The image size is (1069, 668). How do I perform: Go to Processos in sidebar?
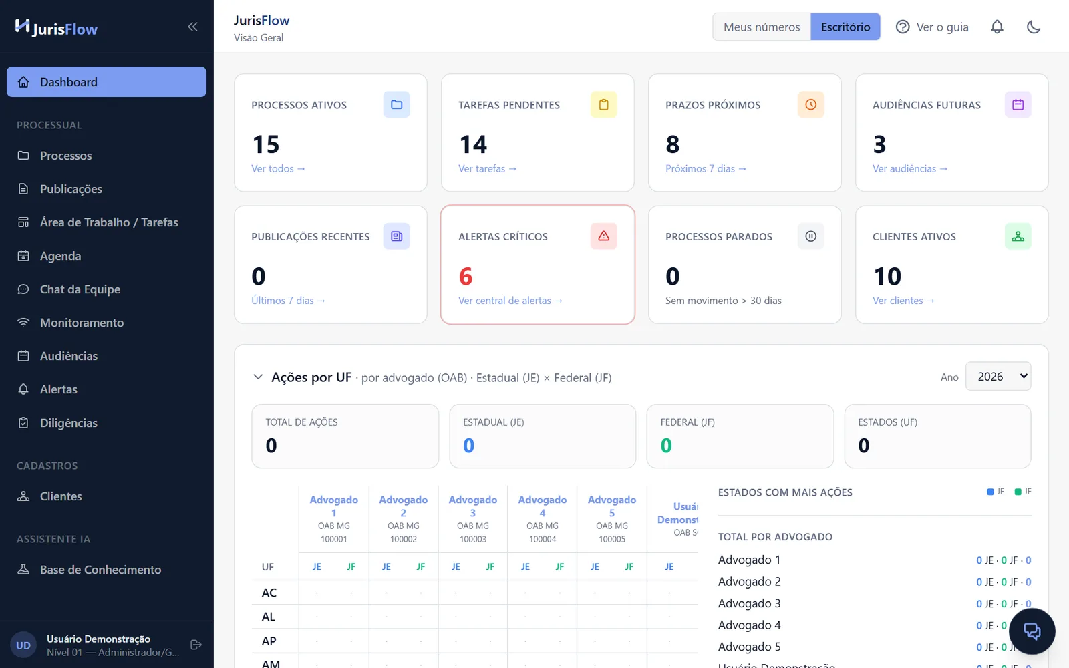[106, 155]
